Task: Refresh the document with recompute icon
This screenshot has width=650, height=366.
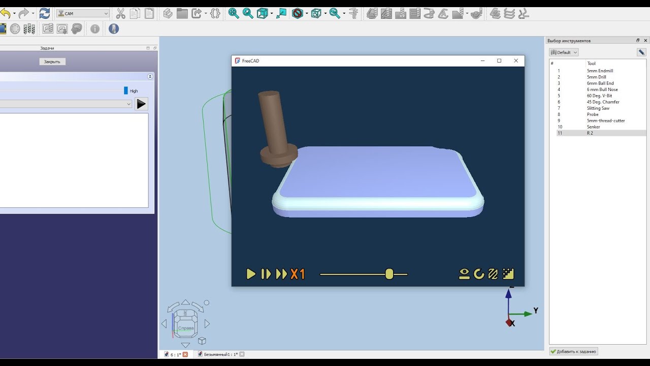Action: [x=45, y=14]
